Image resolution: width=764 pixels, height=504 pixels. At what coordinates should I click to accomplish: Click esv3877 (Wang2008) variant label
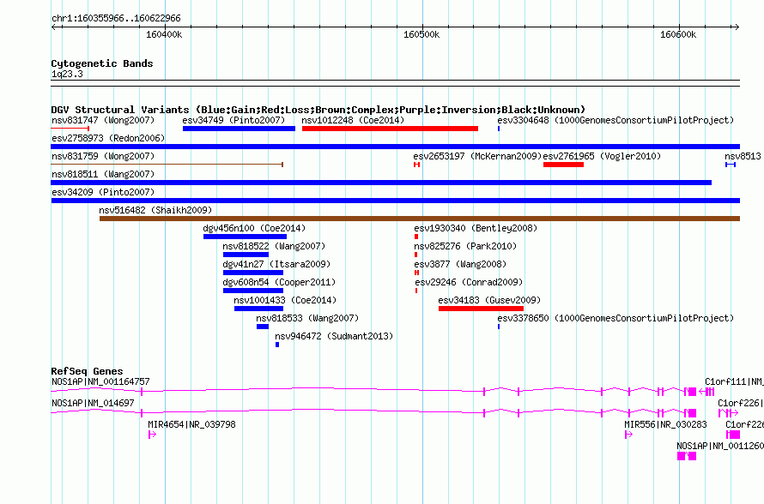[460, 264]
